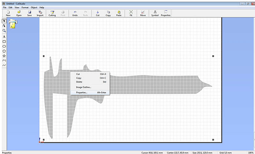255x154 pixels.
Task: Start the Cutting toolbar command
Action: (x=52, y=13)
